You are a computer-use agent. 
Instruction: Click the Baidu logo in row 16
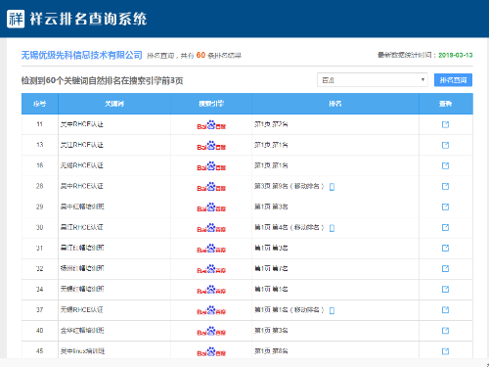211,166
